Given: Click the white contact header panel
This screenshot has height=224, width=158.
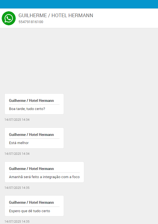Looking at the screenshot, I should point(79,18).
